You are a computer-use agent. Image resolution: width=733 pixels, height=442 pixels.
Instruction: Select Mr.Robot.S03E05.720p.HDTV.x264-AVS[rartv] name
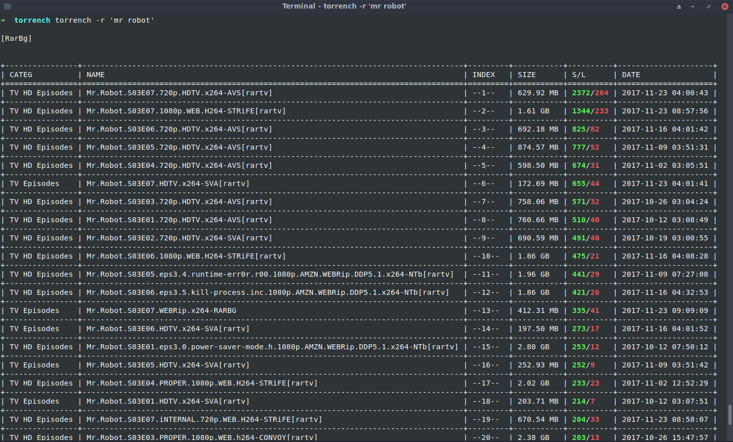pyautogui.click(x=179, y=147)
